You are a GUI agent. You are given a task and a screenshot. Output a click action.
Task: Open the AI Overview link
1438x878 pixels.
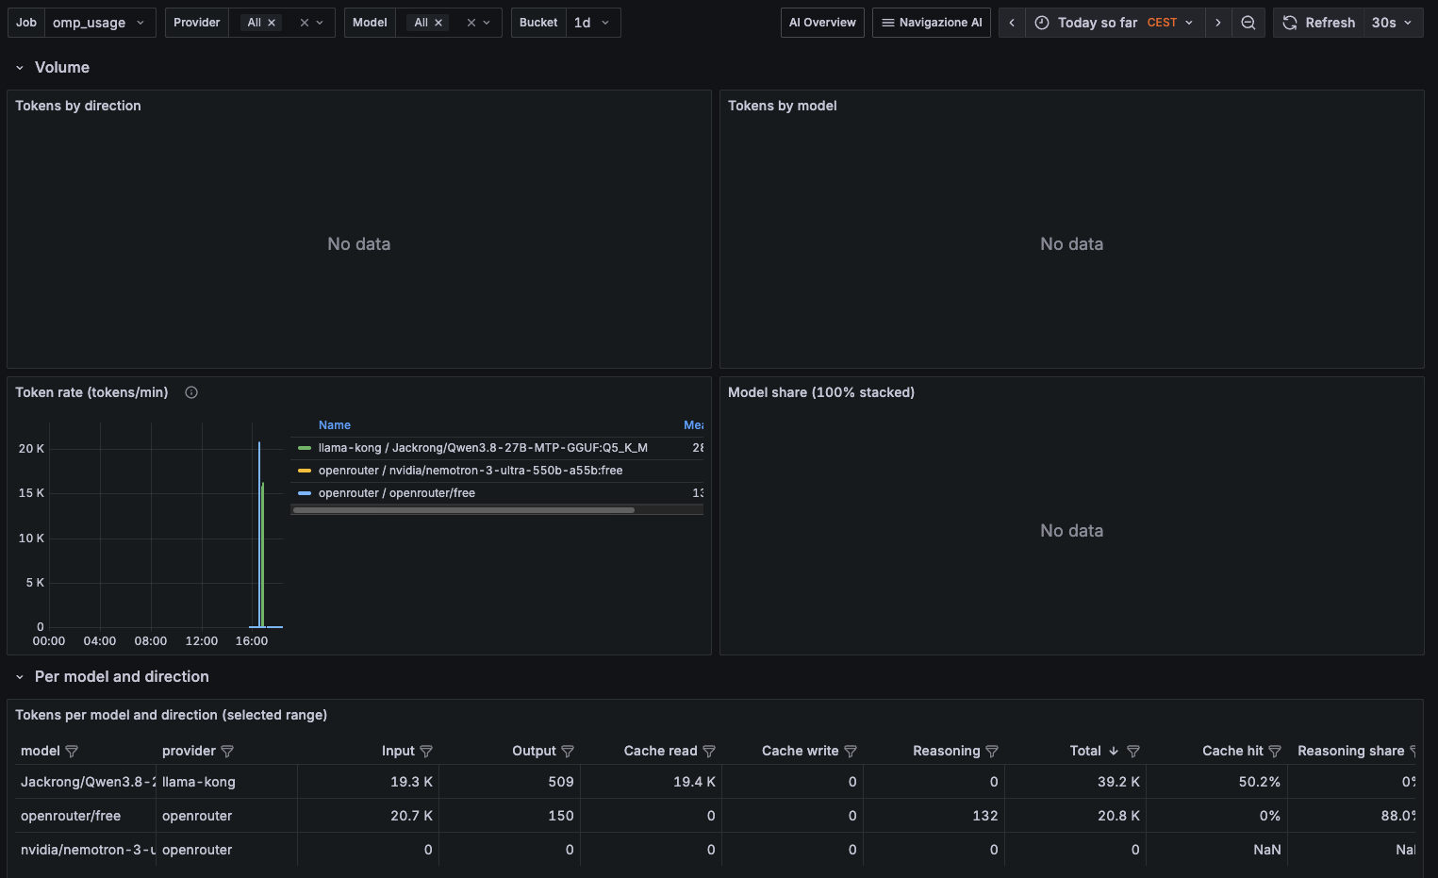(x=822, y=23)
